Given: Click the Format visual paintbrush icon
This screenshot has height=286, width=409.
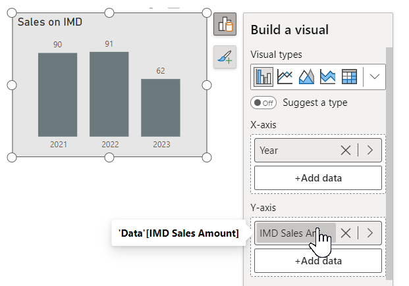Looking at the screenshot, I should pos(225,58).
